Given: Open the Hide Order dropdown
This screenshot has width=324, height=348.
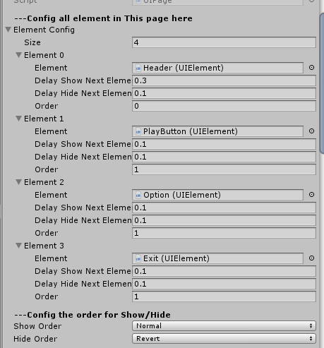Looking at the screenshot, I should click(x=224, y=339).
